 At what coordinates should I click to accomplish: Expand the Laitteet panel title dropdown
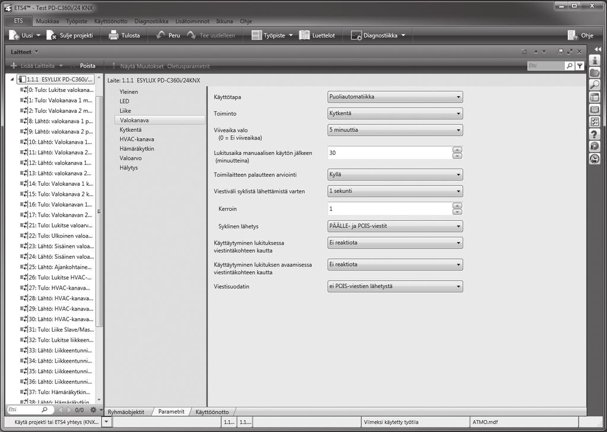click(37, 52)
